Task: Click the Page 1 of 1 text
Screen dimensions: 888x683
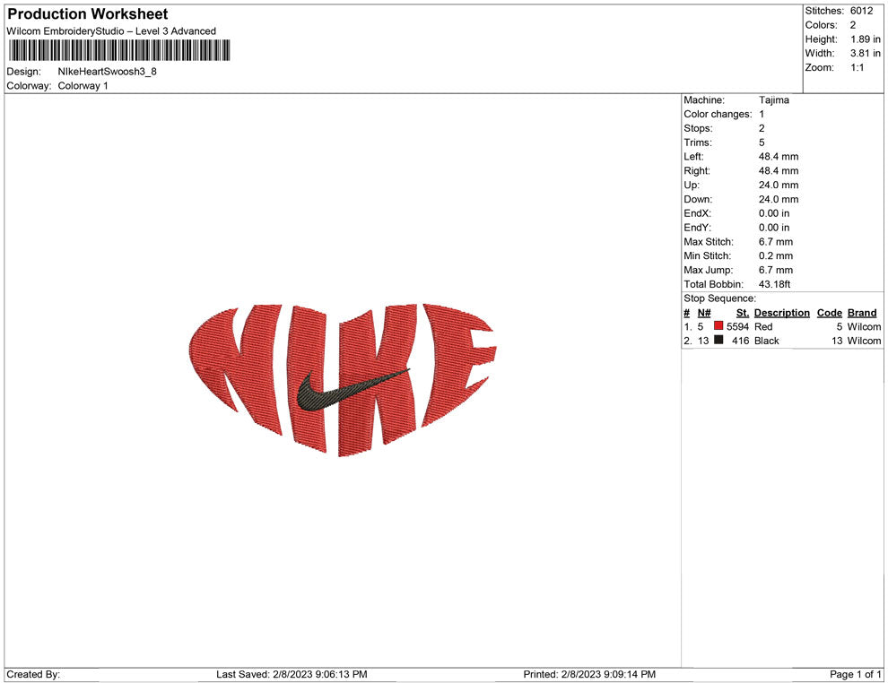Action: (855, 674)
